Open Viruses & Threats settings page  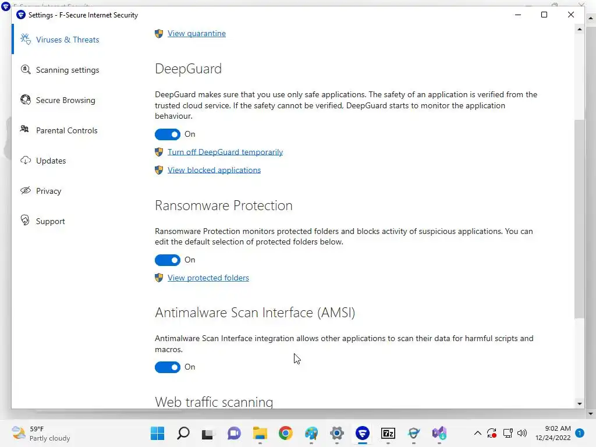pyautogui.click(x=68, y=40)
